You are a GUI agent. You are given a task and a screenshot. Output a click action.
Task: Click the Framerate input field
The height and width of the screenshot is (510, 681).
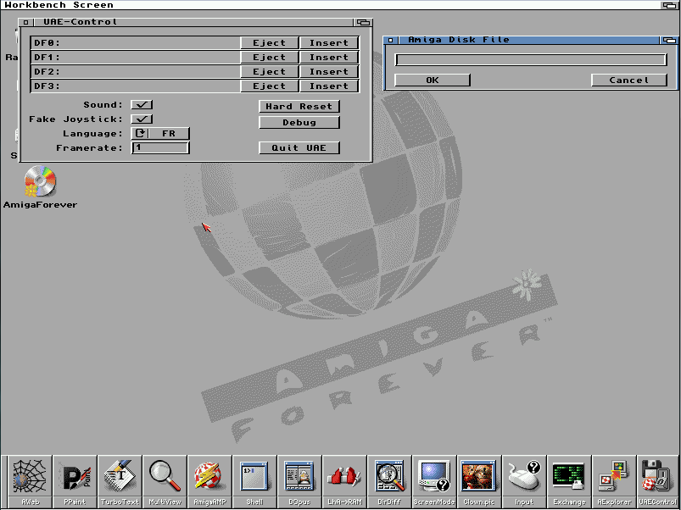(x=160, y=148)
